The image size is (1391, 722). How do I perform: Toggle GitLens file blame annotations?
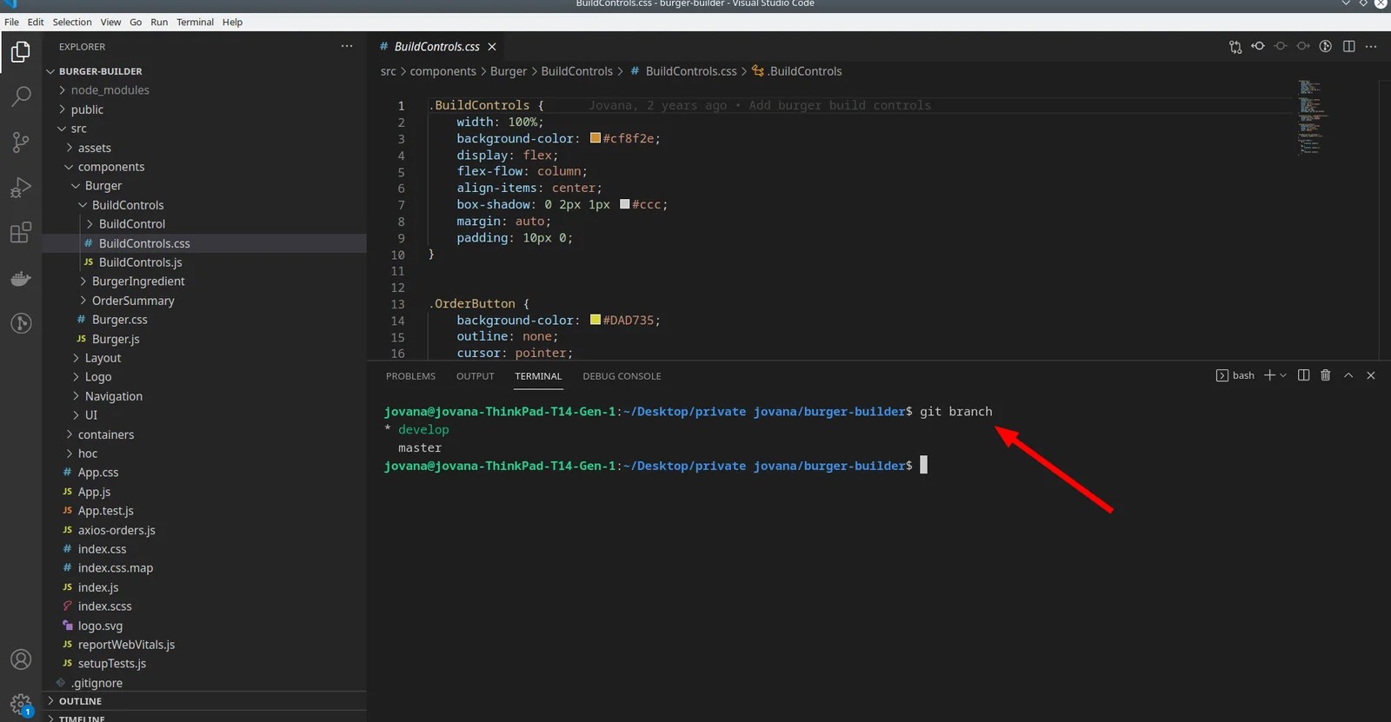[1326, 47]
